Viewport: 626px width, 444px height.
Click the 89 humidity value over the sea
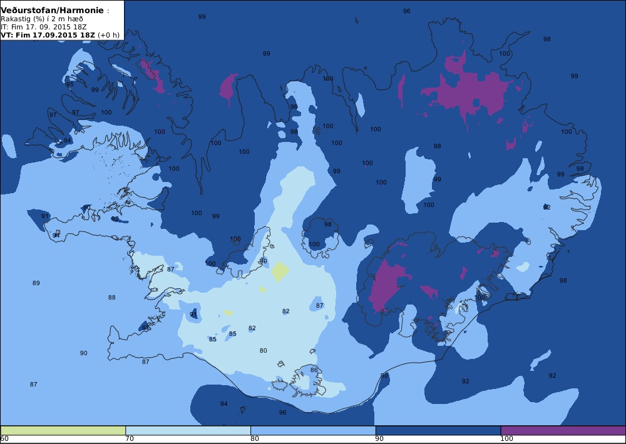(36, 283)
